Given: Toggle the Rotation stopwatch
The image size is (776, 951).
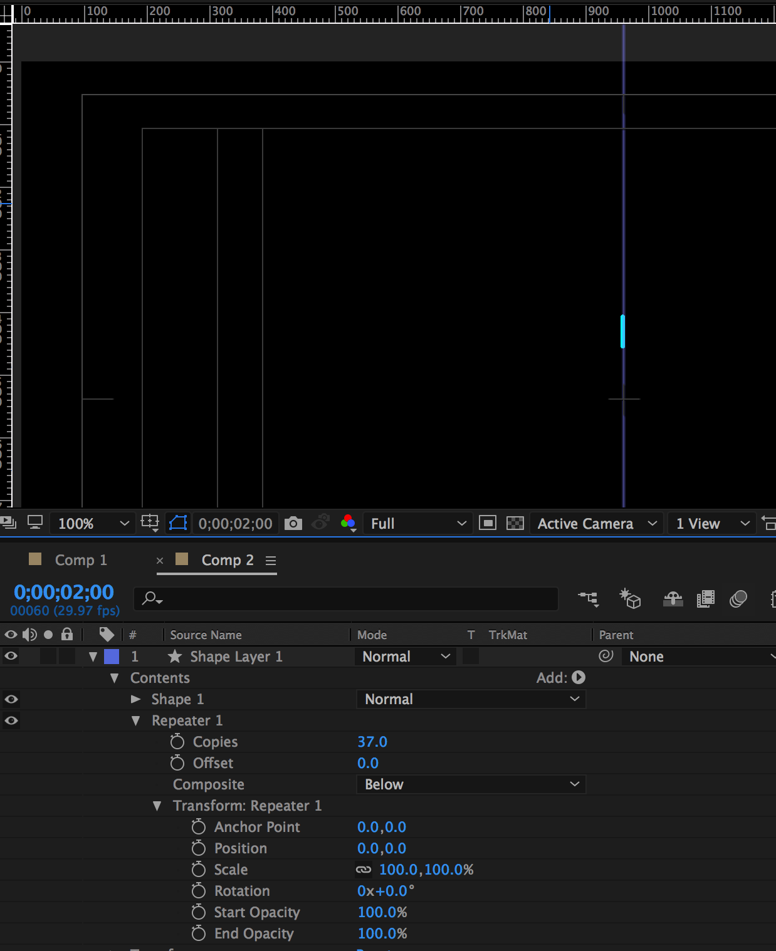Looking at the screenshot, I should (x=199, y=890).
